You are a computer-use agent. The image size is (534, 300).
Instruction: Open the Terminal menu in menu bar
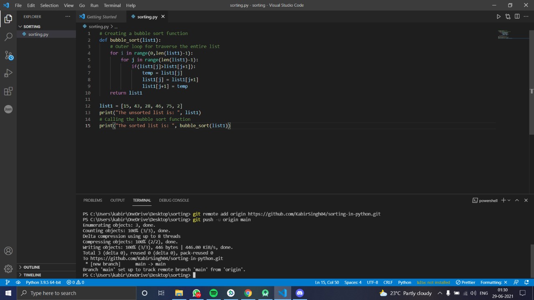point(112,5)
